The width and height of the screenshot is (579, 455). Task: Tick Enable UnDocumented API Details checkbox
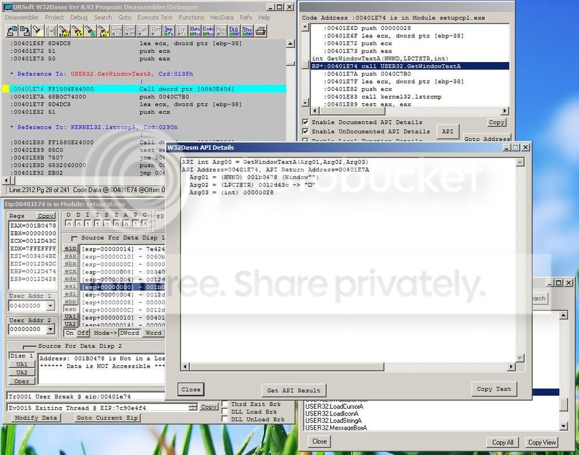[305, 132]
